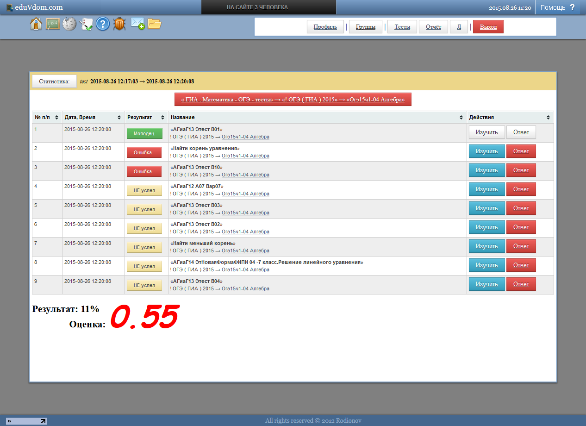The width and height of the screenshot is (586, 426).
Task: Report a bug via beetle icon
Action: 119,24
